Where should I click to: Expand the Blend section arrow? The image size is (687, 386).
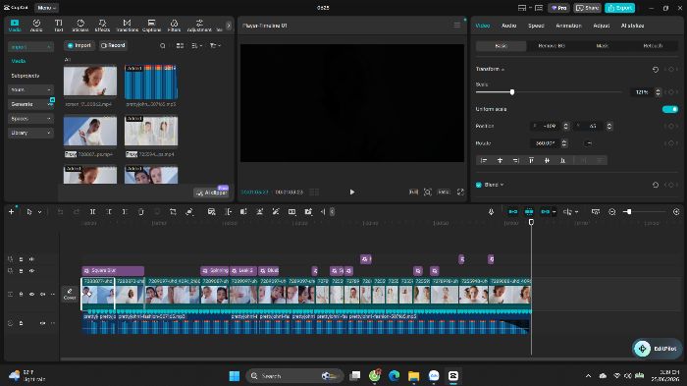[x=502, y=185]
